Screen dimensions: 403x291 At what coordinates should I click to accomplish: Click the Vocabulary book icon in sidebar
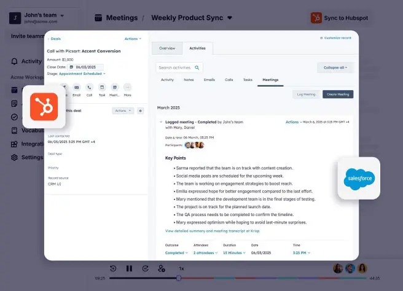[14, 131]
